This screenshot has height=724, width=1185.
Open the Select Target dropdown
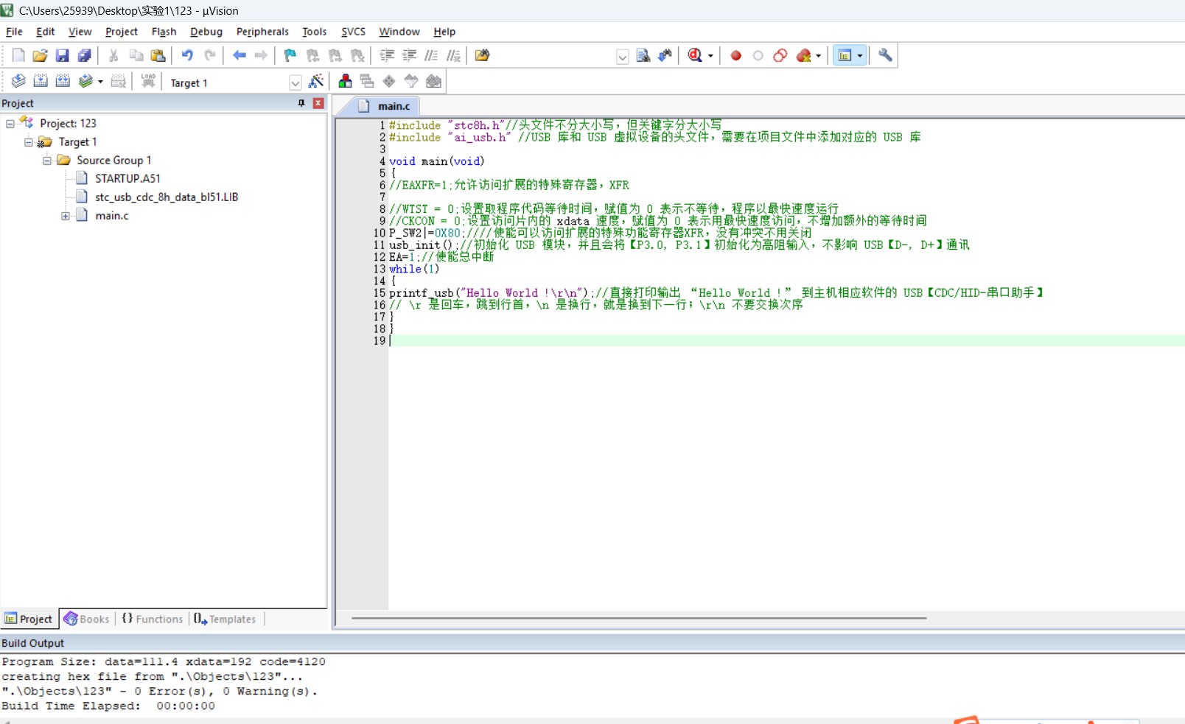(295, 82)
